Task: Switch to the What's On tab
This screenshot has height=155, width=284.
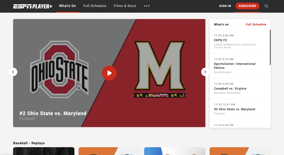Action: point(68,6)
